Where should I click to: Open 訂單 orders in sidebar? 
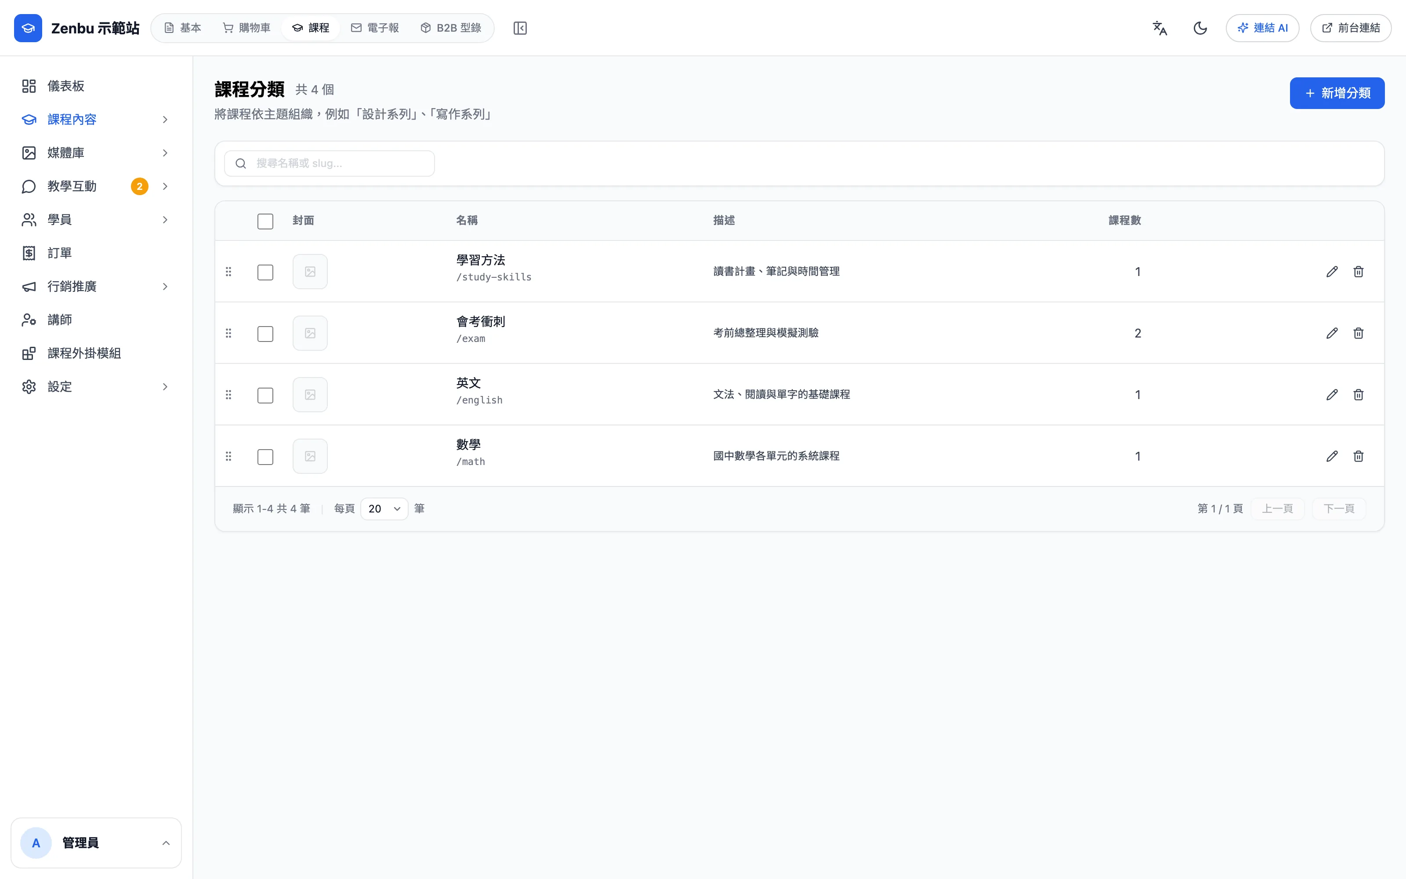[96, 253]
